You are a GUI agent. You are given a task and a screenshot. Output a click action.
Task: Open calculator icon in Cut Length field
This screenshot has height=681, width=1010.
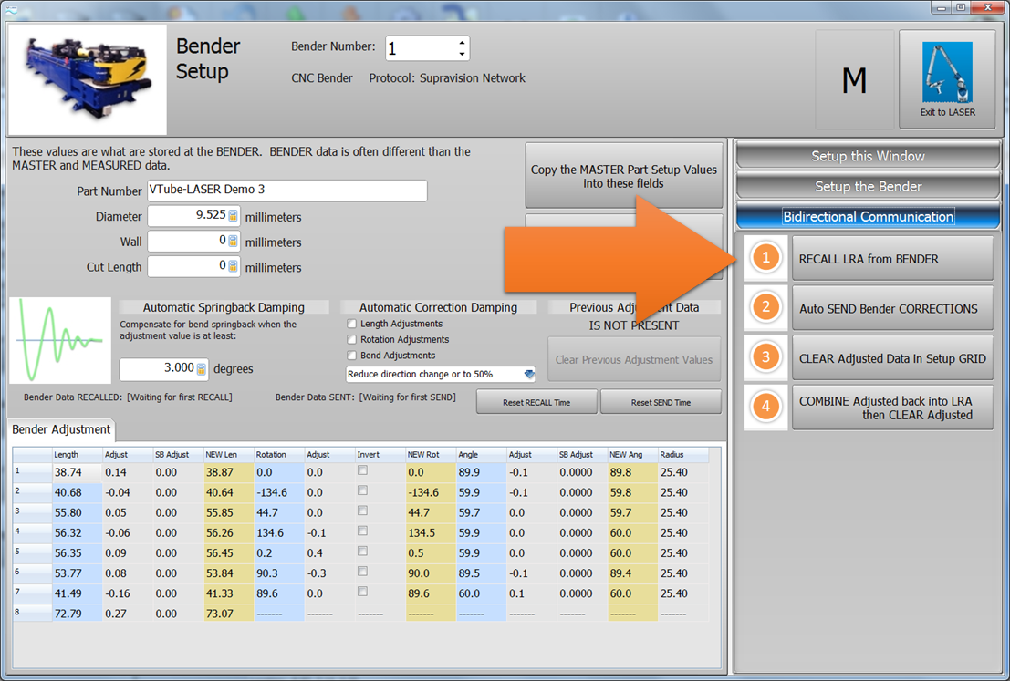click(x=233, y=266)
